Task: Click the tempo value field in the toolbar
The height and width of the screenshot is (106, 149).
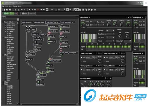Action: point(61,10)
